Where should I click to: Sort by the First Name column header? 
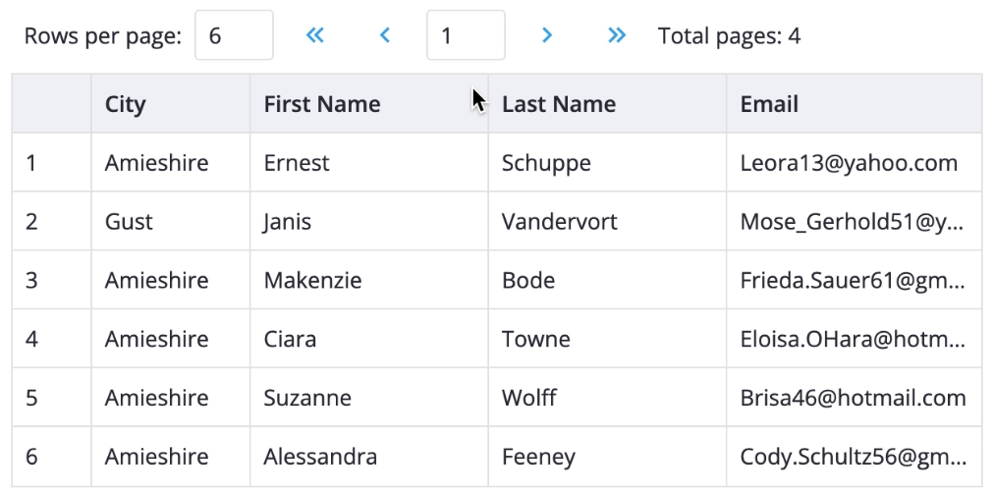[369, 104]
